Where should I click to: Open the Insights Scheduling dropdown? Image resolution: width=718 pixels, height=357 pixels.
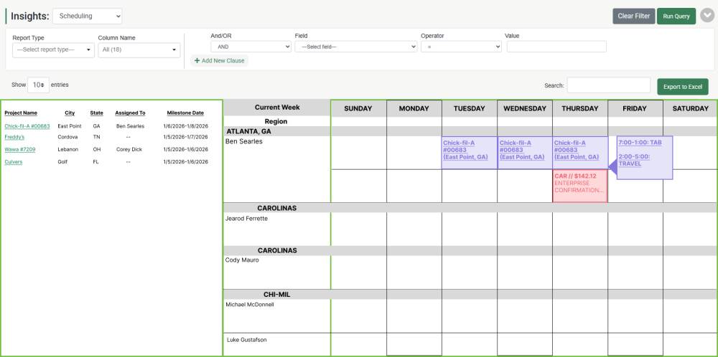coord(87,16)
